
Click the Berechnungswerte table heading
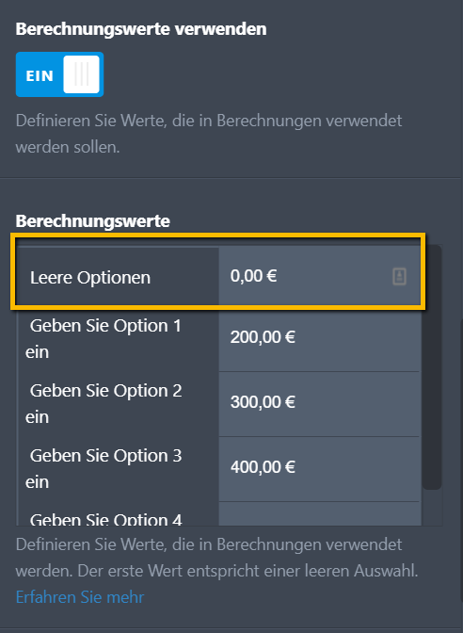93,221
